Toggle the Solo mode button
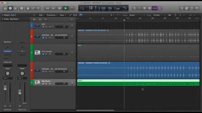Viewport: 202px width, 113px height. point(150,8)
